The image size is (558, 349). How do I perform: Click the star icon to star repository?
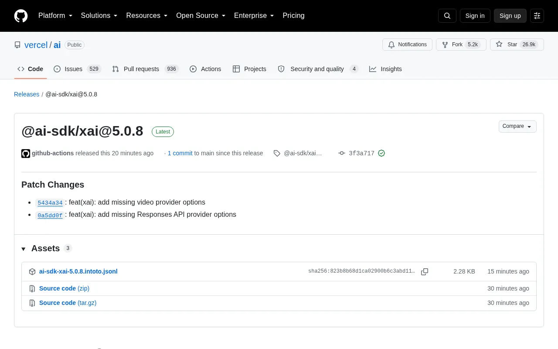(499, 44)
